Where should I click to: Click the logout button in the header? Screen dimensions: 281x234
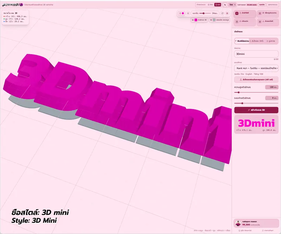pos(273,5)
